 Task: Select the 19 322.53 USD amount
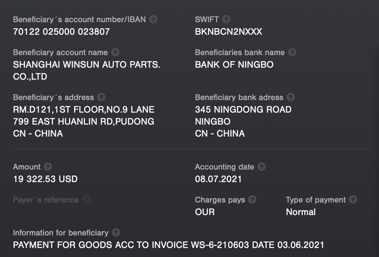click(45, 179)
